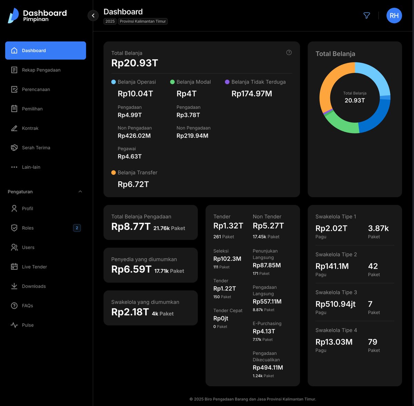Viewport: 414px width, 406px height.
Task: Open the Dashboard menu item
Action: coord(46,50)
